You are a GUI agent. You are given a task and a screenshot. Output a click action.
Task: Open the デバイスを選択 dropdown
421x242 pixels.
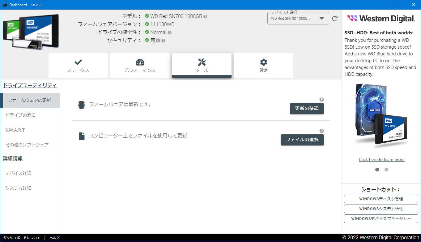click(x=298, y=19)
